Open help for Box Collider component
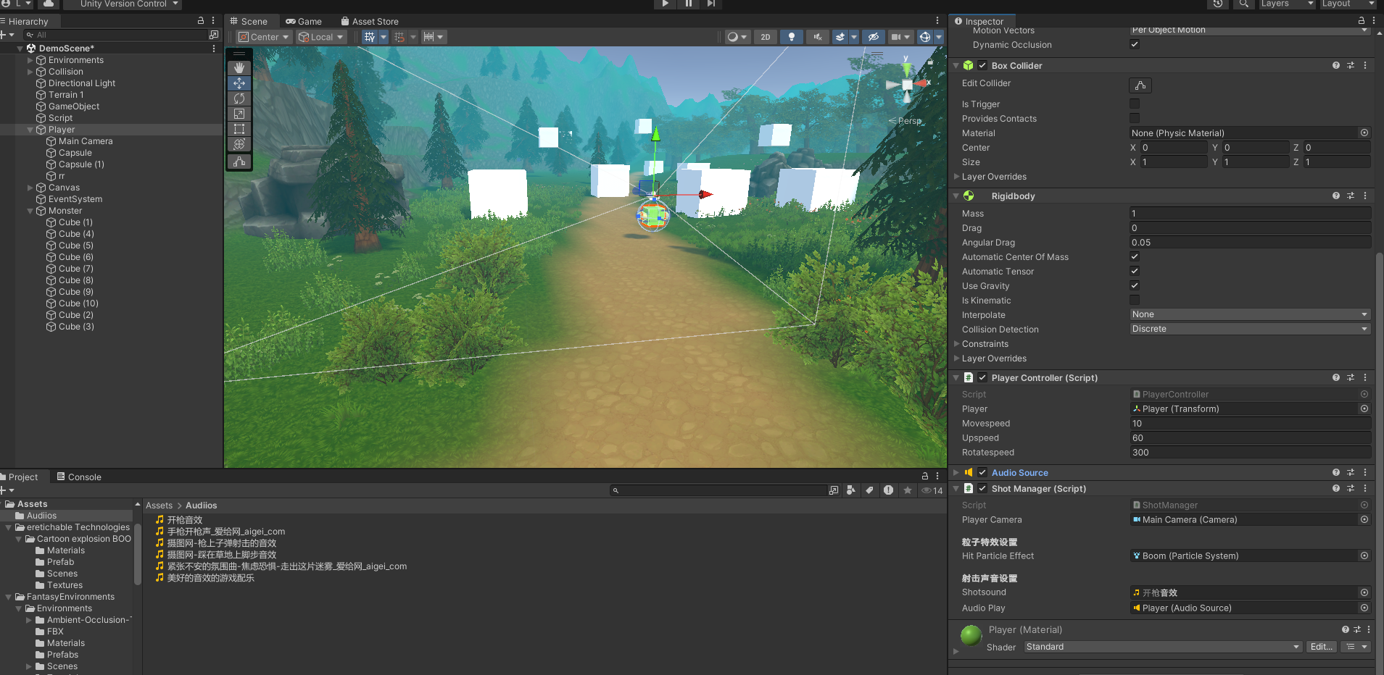Image resolution: width=1384 pixels, height=675 pixels. click(x=1336, y=65)
